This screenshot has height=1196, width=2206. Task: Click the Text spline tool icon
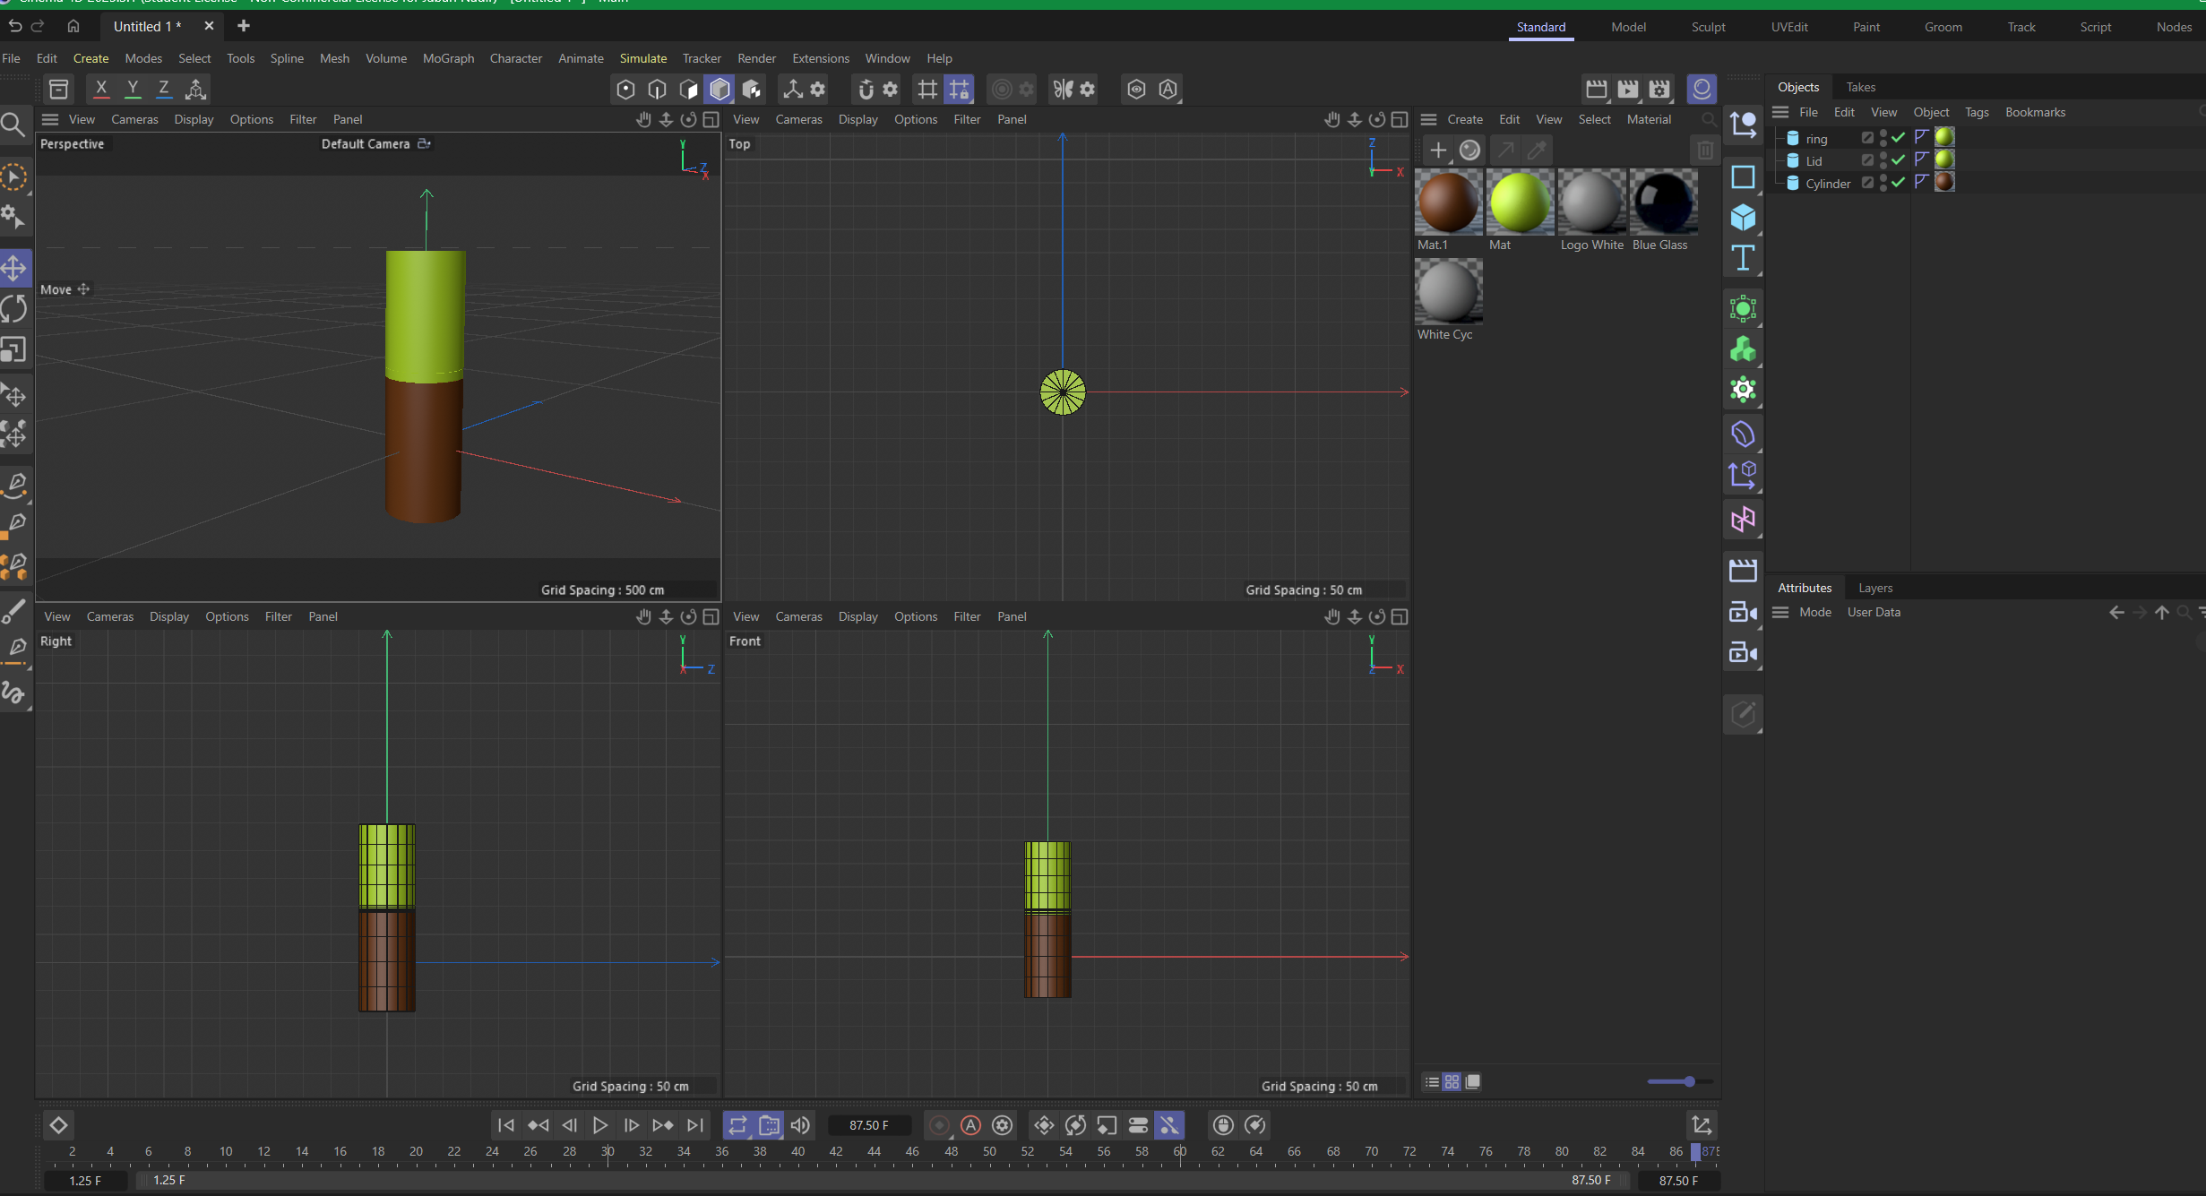pos(1742,258)
